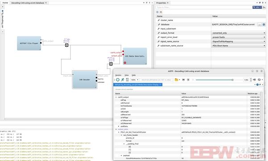Open the Session menu
The width and height of the screenshot is (268, 161).
point(118,75)
